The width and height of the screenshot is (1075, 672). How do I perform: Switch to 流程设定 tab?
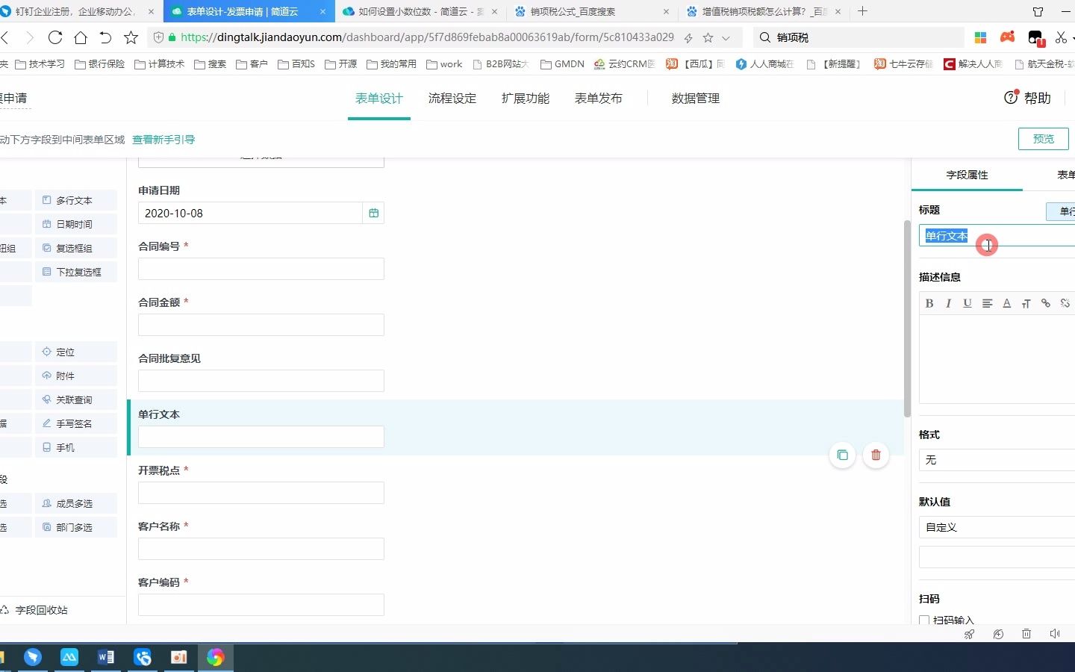pos(452,98)
